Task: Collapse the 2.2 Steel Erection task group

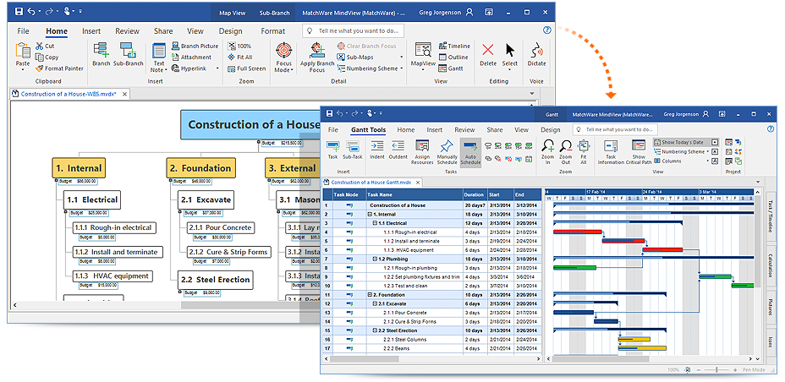Action: pyautogui.click(x=375, y=330)
